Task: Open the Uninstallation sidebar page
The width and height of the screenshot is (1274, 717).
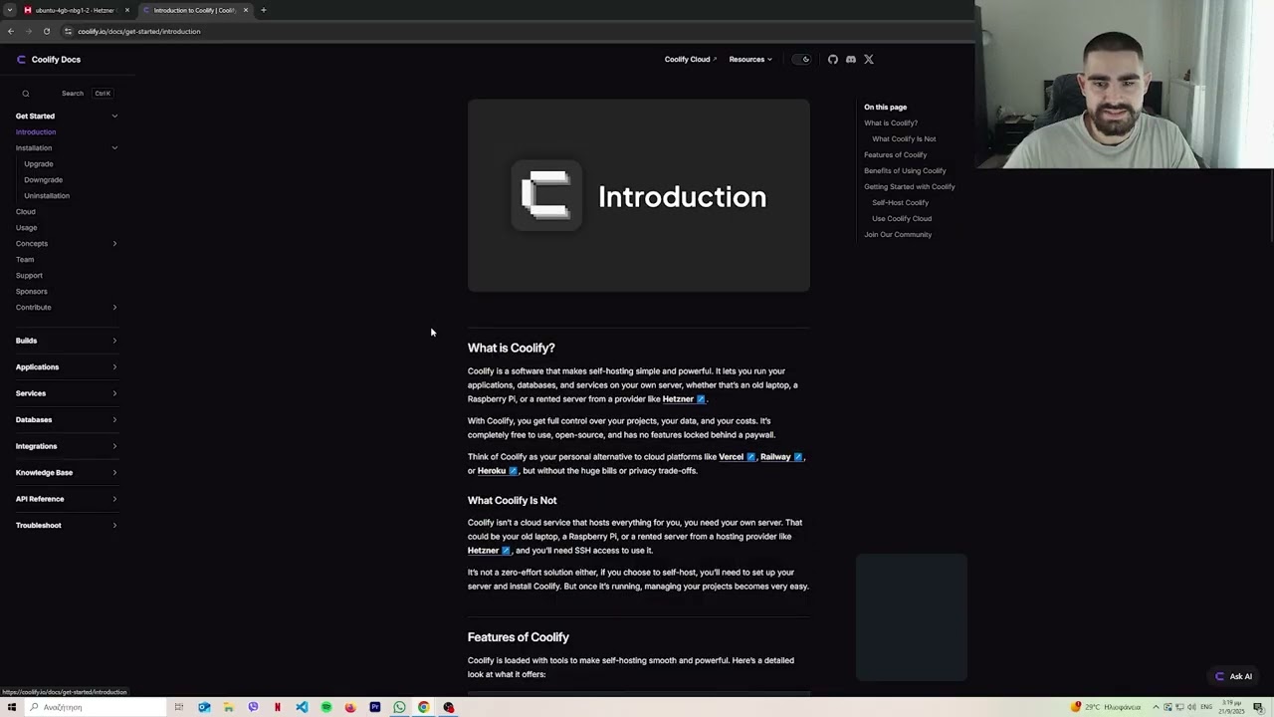Action: pos(47,196)
